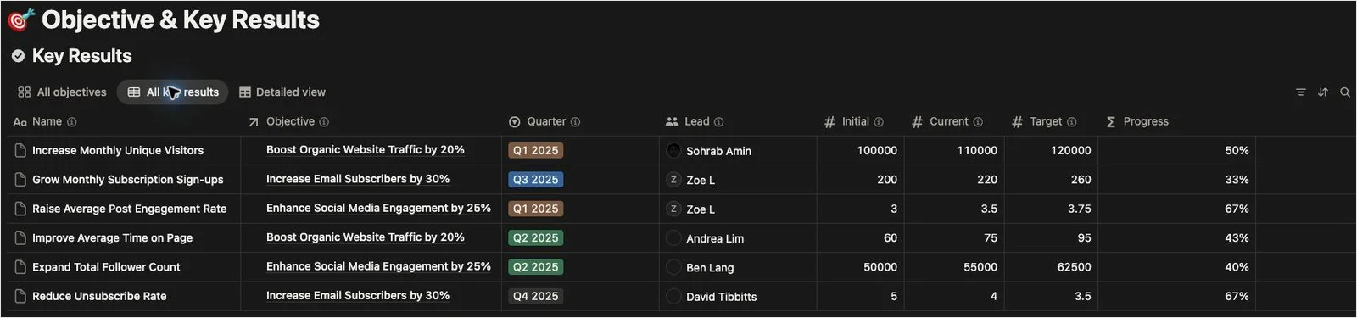This screenshot has height=318, width=1357.
Task: Click Progress value 50%
Action: click(1237, 151)
